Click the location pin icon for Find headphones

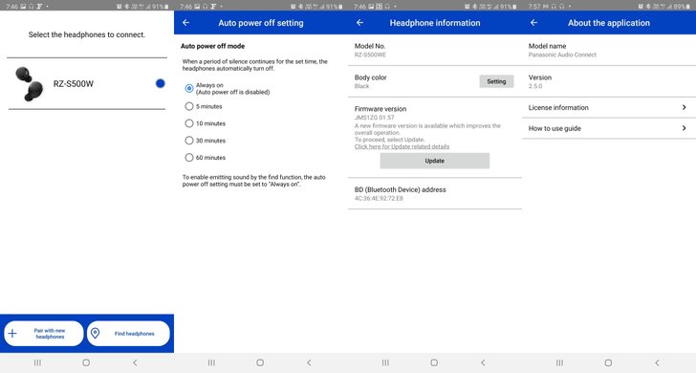96,334
